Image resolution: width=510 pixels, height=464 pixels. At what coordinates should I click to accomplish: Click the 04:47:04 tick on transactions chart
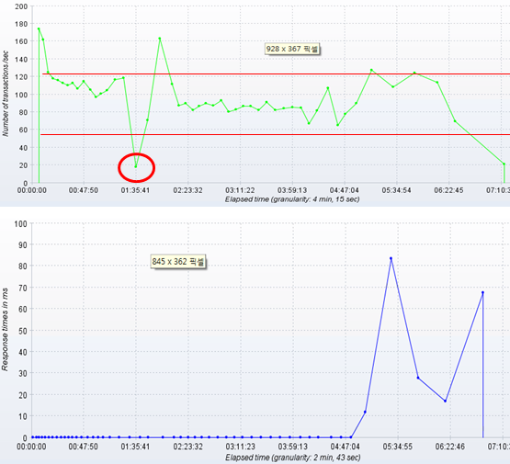(x=345, y=190)
